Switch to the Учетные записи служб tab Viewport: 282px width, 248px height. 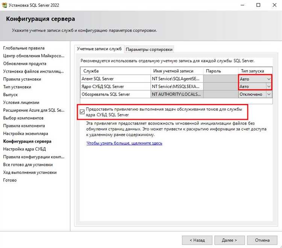coord(99,49)
